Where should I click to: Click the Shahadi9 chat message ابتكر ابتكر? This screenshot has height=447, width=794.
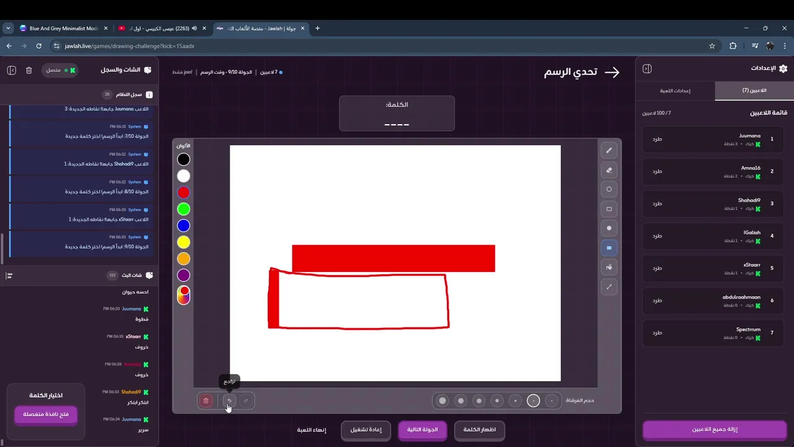pyautogui.click(x=137, y=402)
